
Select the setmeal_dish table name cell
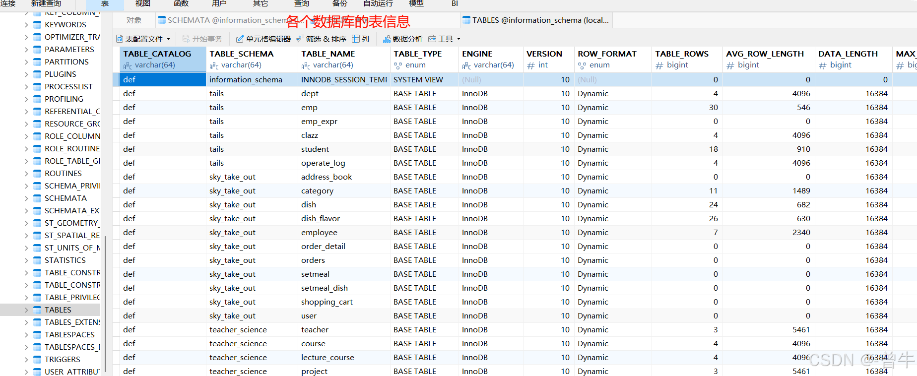[x=344, y=288]
